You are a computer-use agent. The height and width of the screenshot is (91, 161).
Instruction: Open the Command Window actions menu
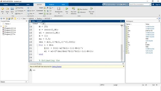tap(123, 64)
